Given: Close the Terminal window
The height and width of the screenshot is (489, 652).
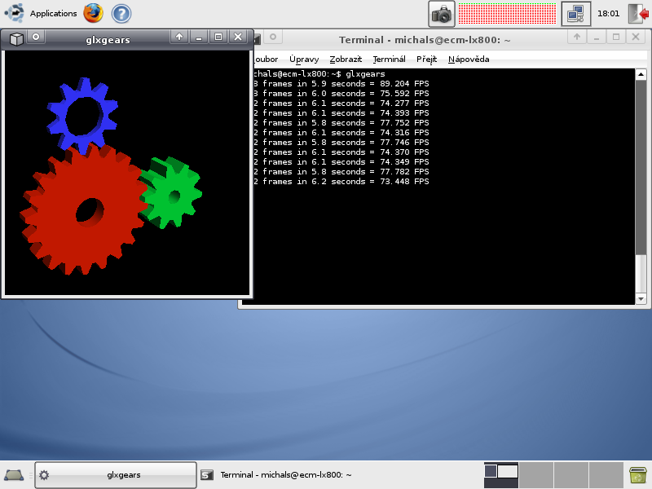Looking at the screenshot, I should [636, 37].
